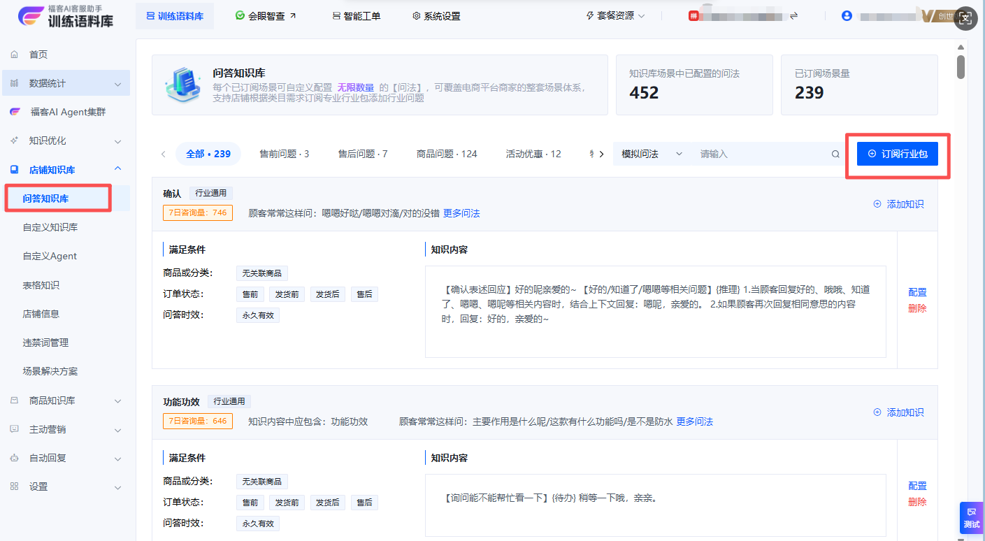Screen dimensions: 985x541
Task: Click 添加知识 for the 功能功效 scene
Action: pyautogui.click(x=899, y=412)
